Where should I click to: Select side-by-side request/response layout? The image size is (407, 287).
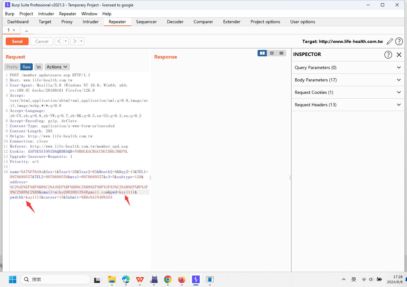[262, 53]
